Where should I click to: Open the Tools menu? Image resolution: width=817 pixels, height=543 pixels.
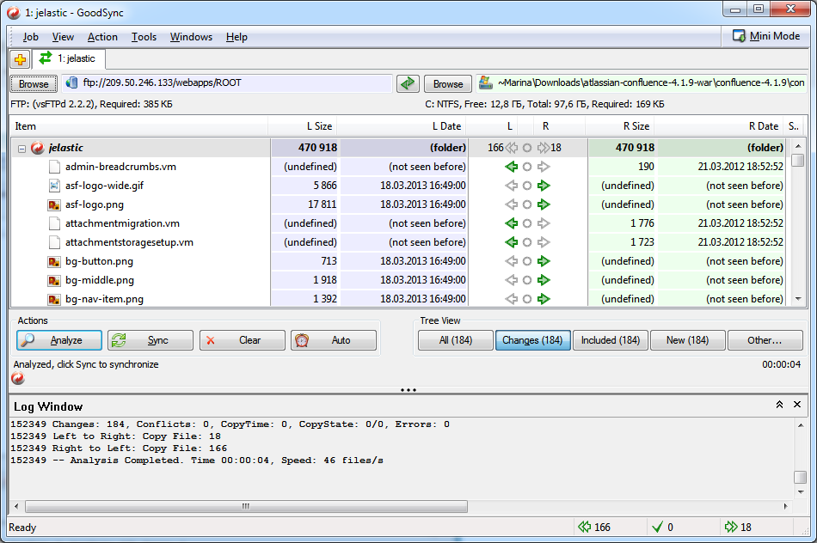(x=144, y=37)
